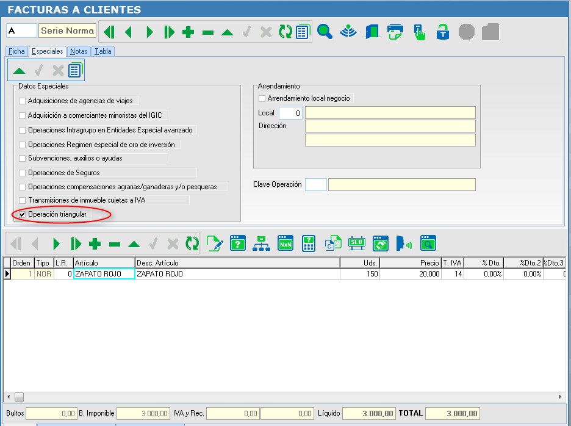571x426 pixels.
Task: Open the calculator with question mark icon
Action: (309, 244)
